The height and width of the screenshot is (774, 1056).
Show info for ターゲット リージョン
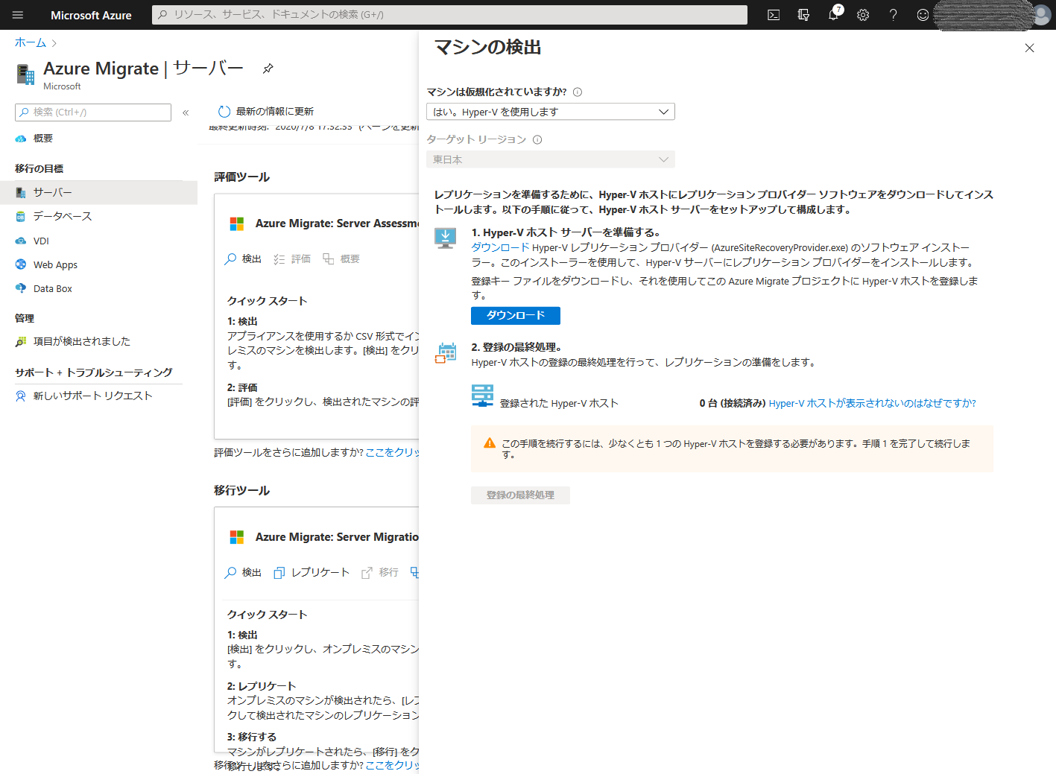[537, 139]
